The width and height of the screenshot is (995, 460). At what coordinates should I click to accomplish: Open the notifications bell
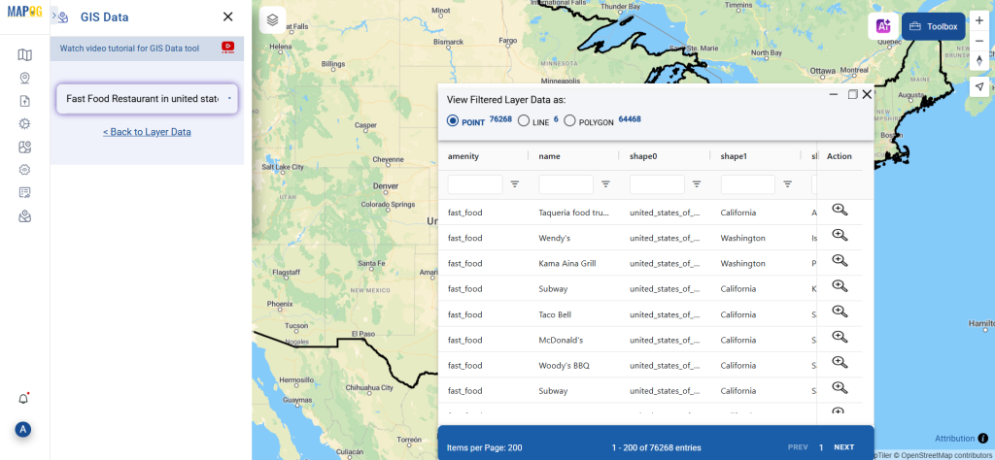pos(24,398)
